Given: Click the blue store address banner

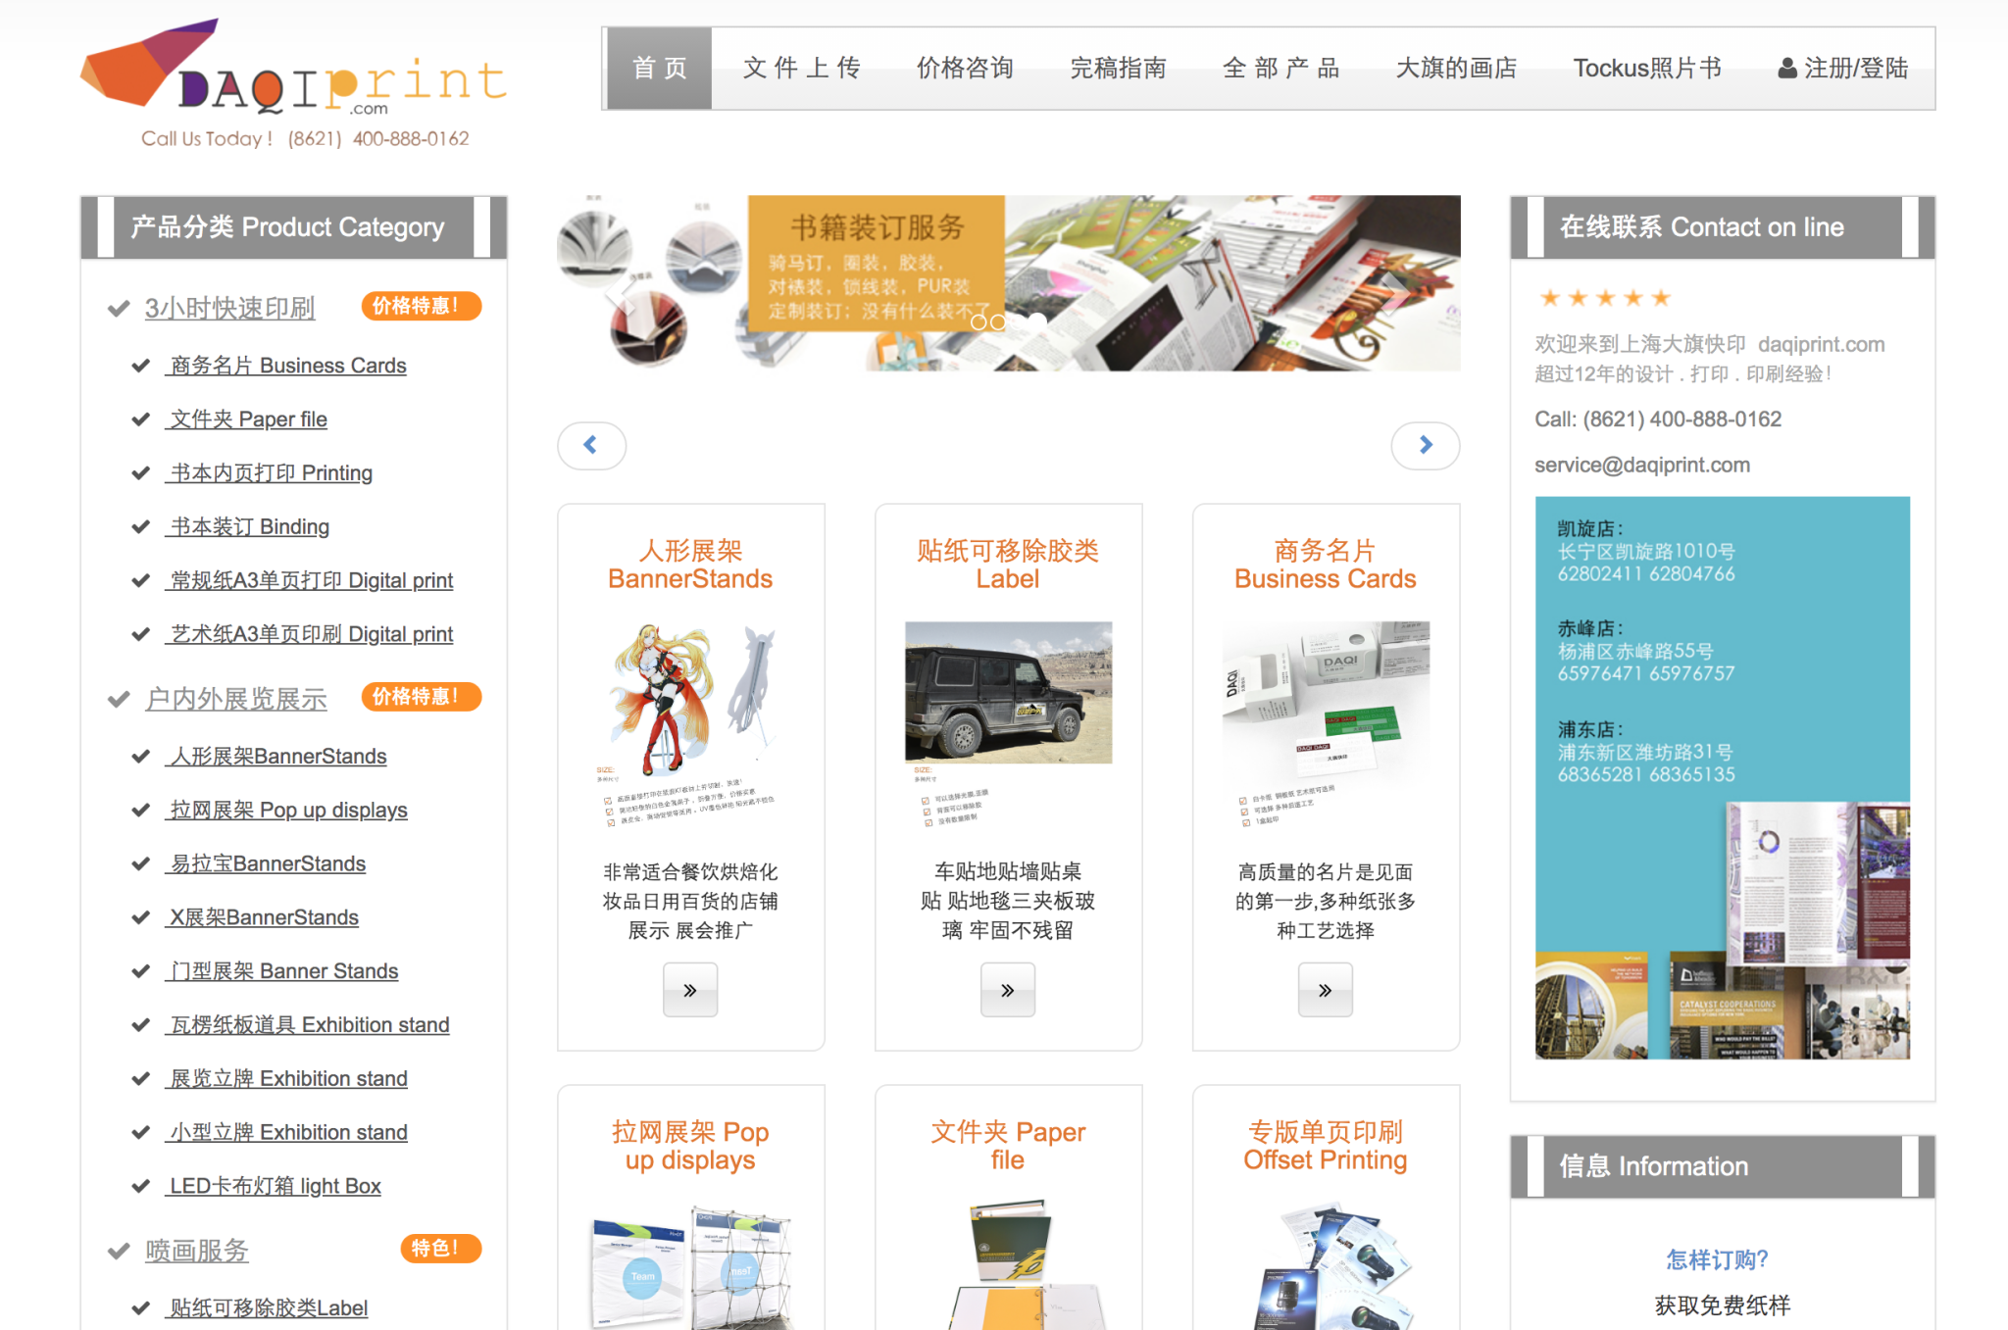Looking at the screenshot, I should point(1722,778).
